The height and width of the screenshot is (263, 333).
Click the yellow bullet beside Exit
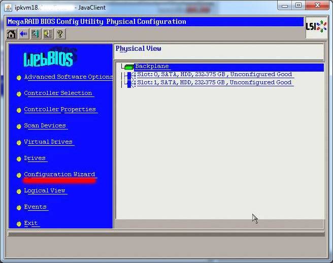click(19, 224)
